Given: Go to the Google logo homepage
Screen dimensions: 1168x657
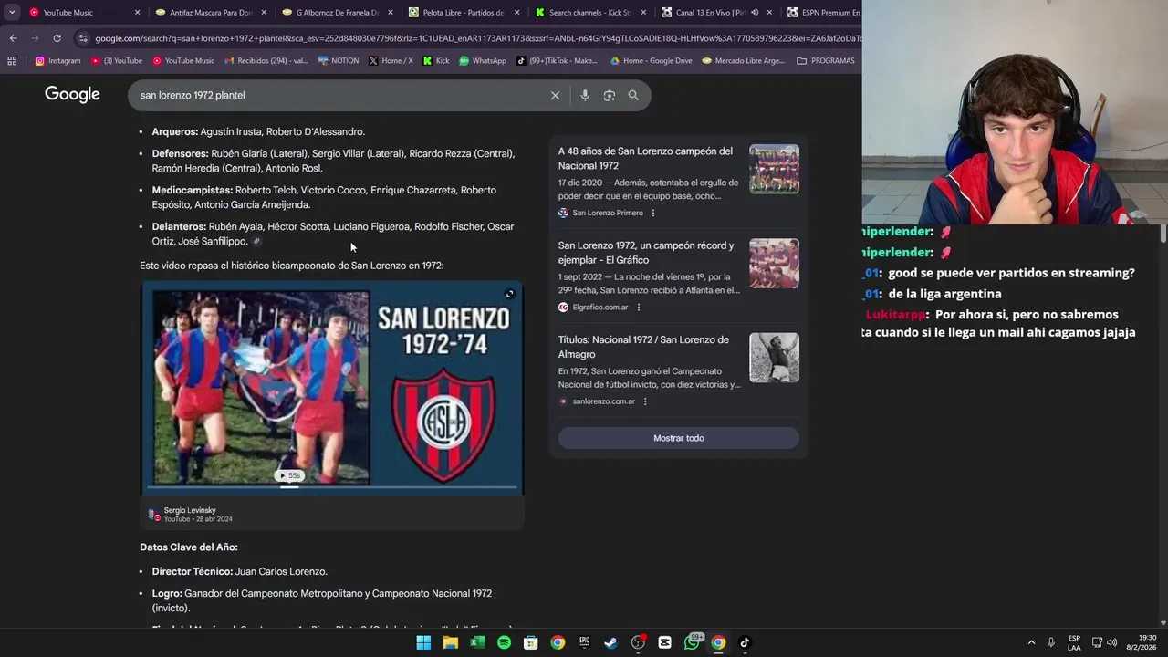Looking at the screenshot, I should point(72,95).
